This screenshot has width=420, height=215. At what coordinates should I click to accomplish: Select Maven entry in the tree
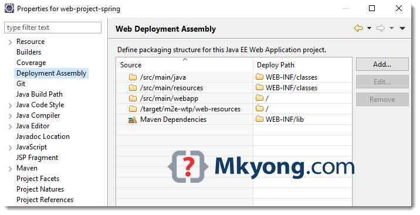(27, 168)
